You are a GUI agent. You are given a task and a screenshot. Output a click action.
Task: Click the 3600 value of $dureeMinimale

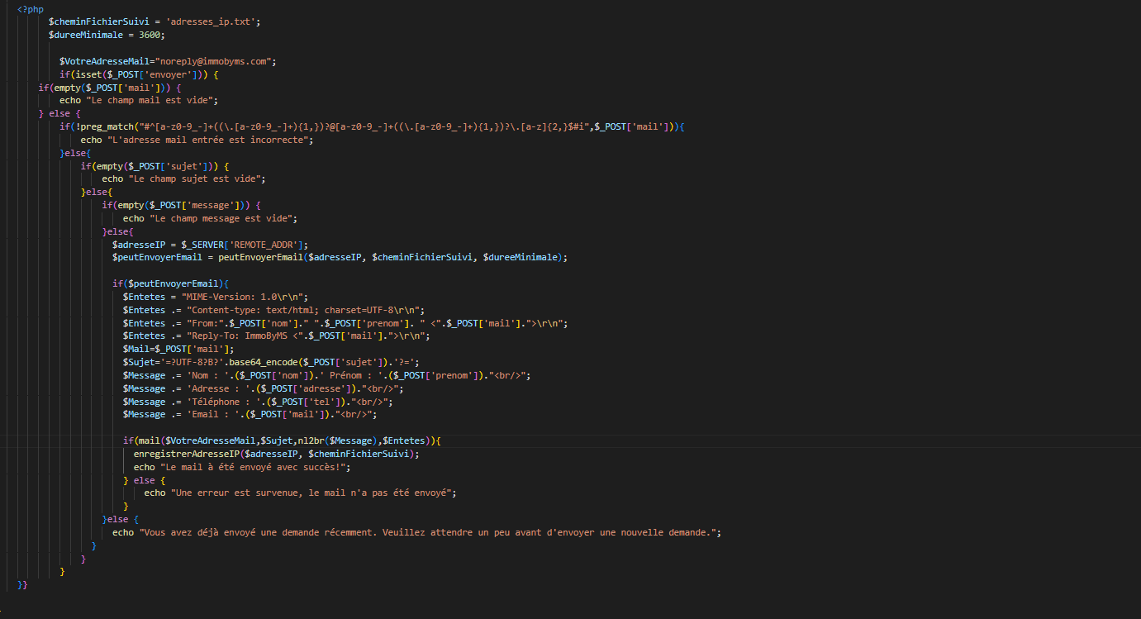pos(151,35)
